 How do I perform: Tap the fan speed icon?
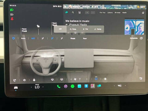point(75,79)
